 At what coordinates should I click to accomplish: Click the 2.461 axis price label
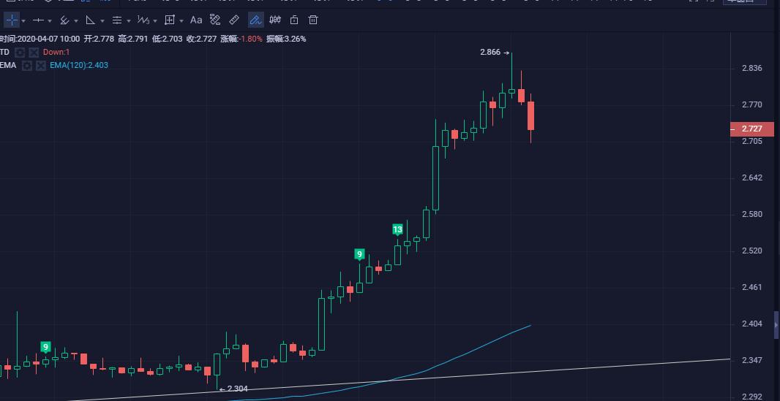point(751,287)
